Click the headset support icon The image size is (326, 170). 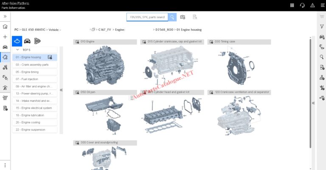302,5
